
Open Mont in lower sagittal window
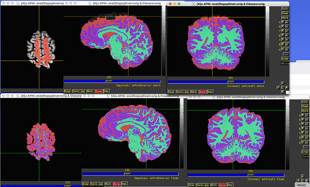[108, 184]
